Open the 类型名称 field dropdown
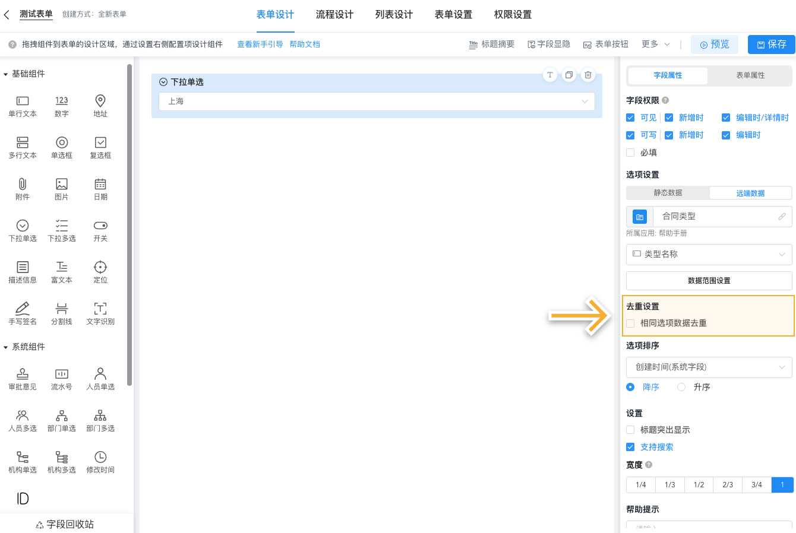 click(709, 254)
